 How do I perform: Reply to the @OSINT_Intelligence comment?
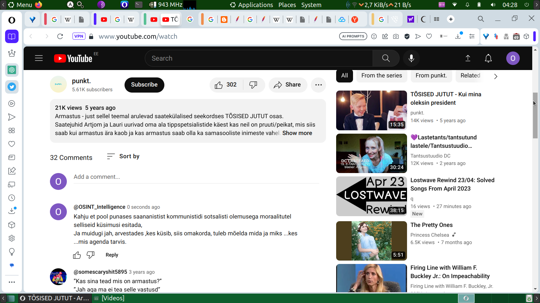[x=112, y=255]
